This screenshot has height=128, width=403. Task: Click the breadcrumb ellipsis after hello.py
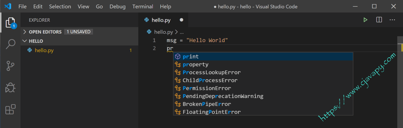coord(182,32)
